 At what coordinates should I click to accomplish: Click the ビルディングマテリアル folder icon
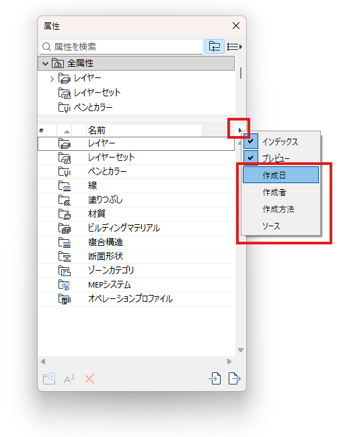point(65,228)
